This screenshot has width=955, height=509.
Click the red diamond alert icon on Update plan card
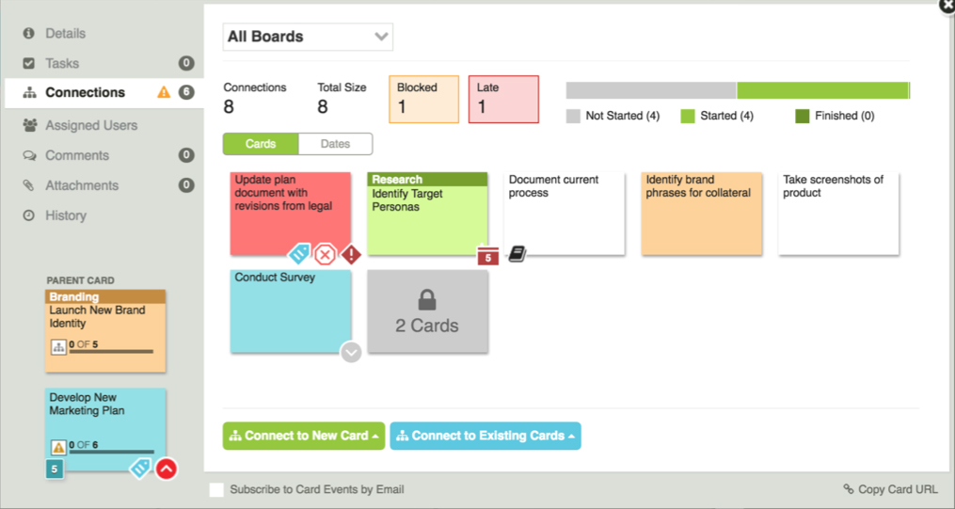(351, 254)
